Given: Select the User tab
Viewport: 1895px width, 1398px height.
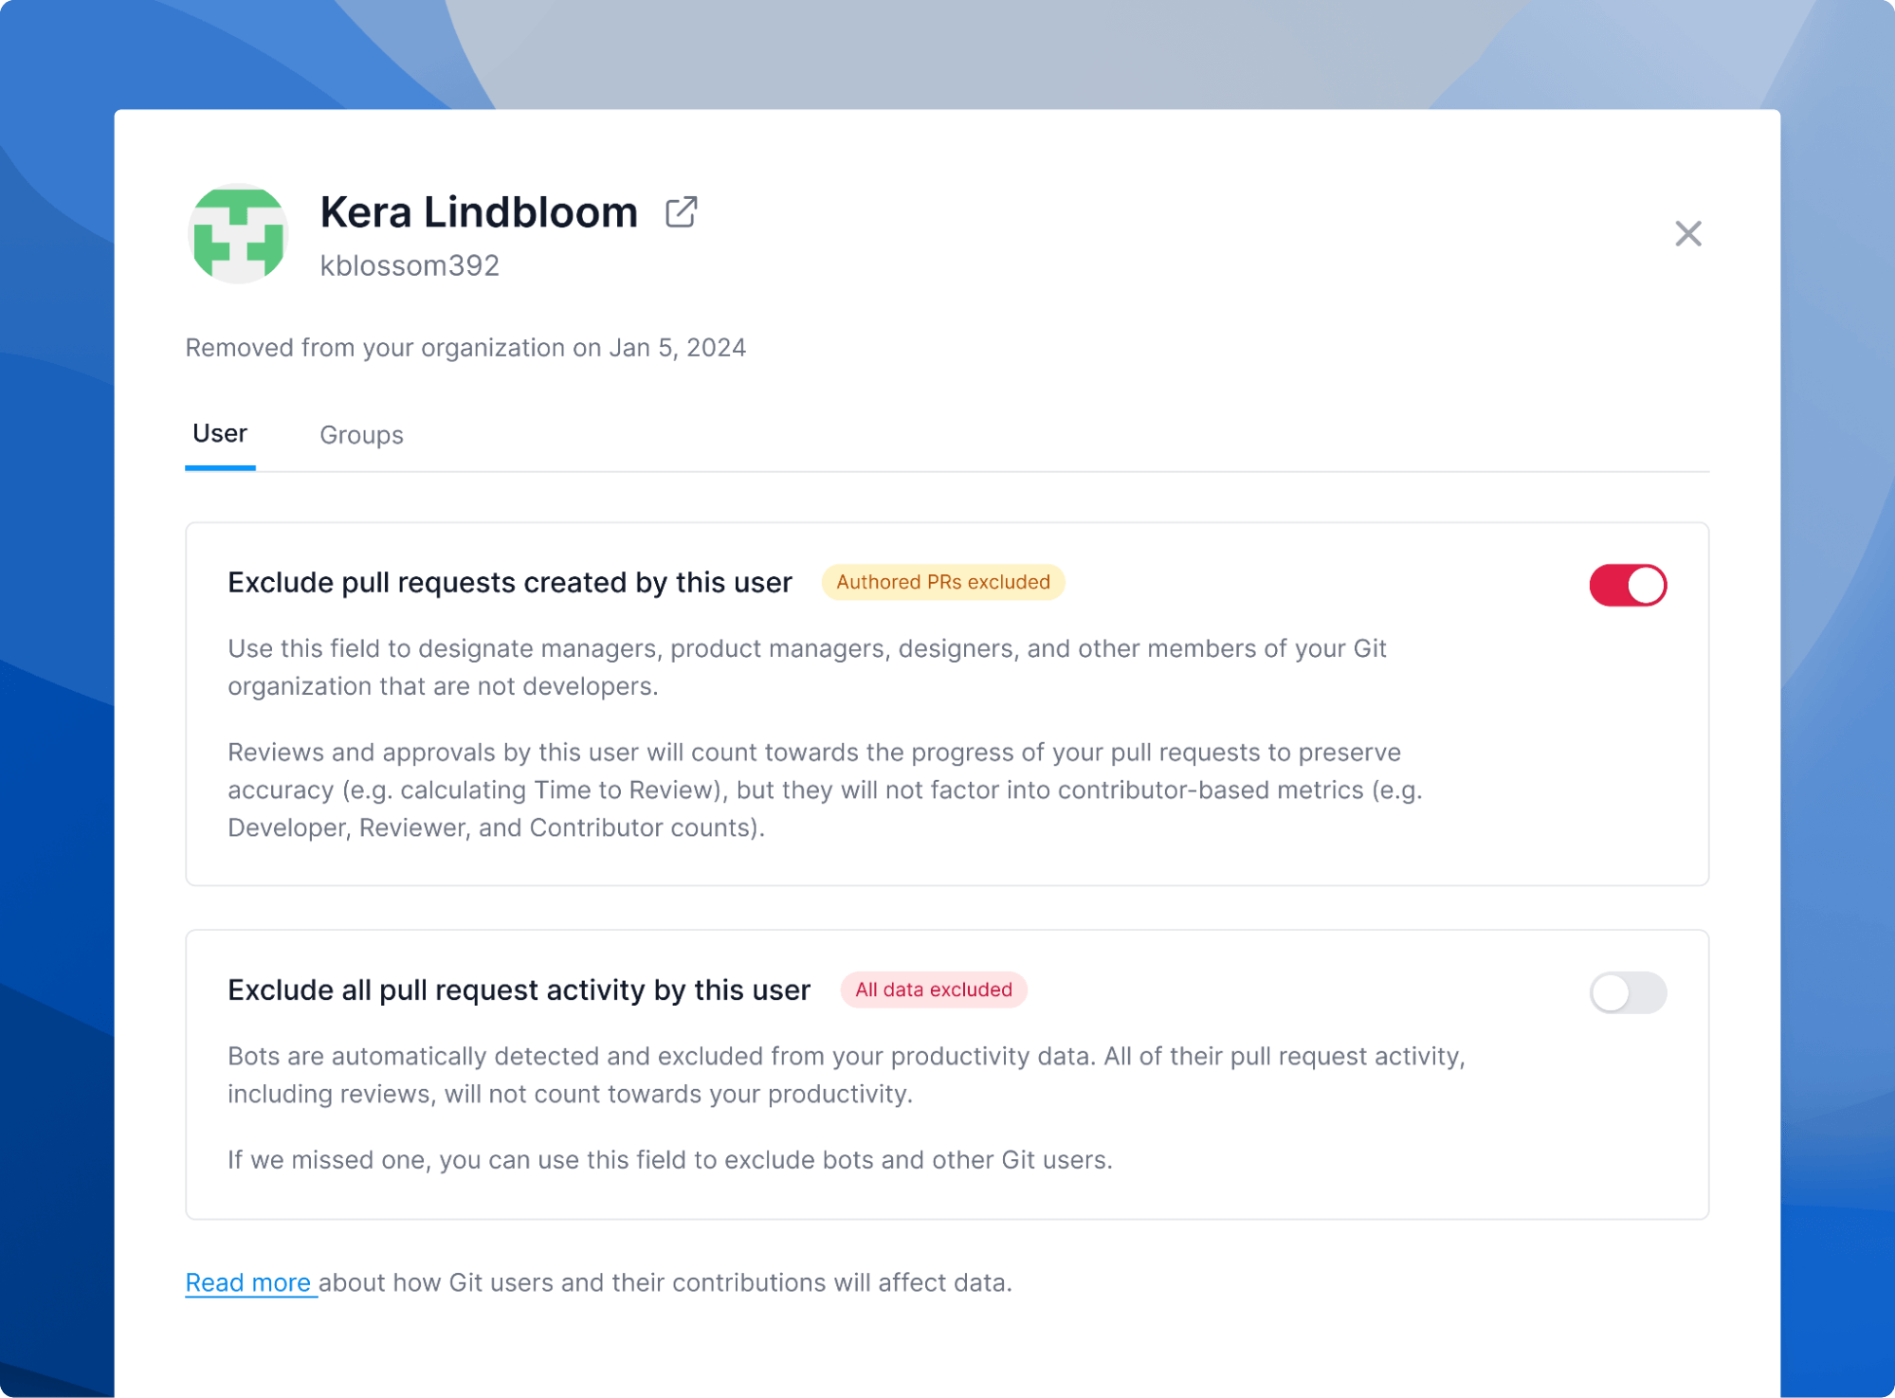Looking at the screenshot, I should click(x=219, y=433).
